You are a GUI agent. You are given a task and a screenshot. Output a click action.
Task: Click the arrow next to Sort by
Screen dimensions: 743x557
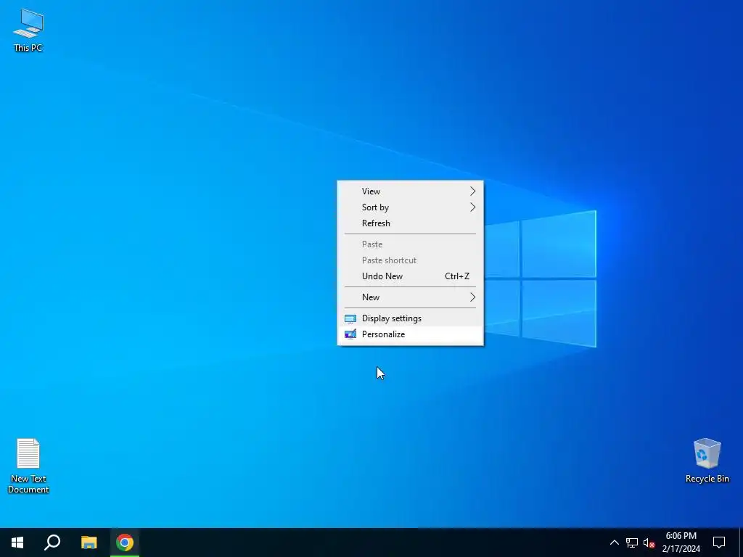[x=472, y=207]
